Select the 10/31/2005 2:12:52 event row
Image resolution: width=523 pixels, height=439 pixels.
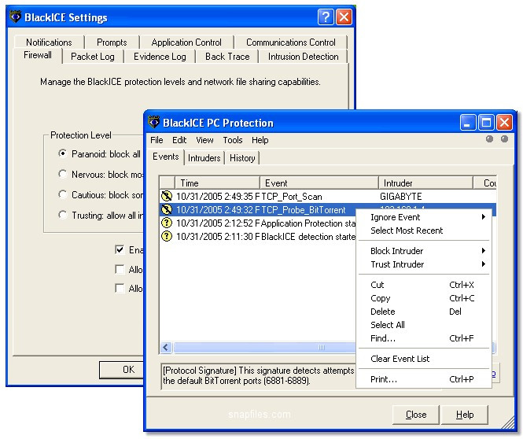tap(258, 223)
